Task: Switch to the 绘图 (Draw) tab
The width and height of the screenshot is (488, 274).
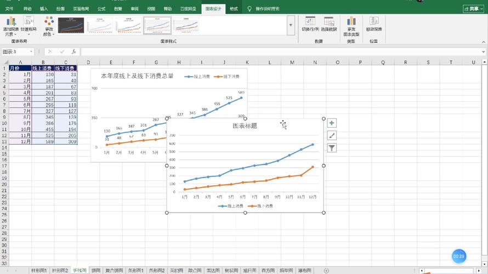Action: pyautogui.click(x=60, y=9)
